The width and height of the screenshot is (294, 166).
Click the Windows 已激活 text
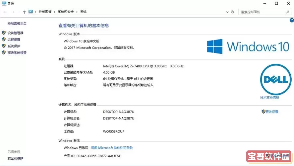76,148
